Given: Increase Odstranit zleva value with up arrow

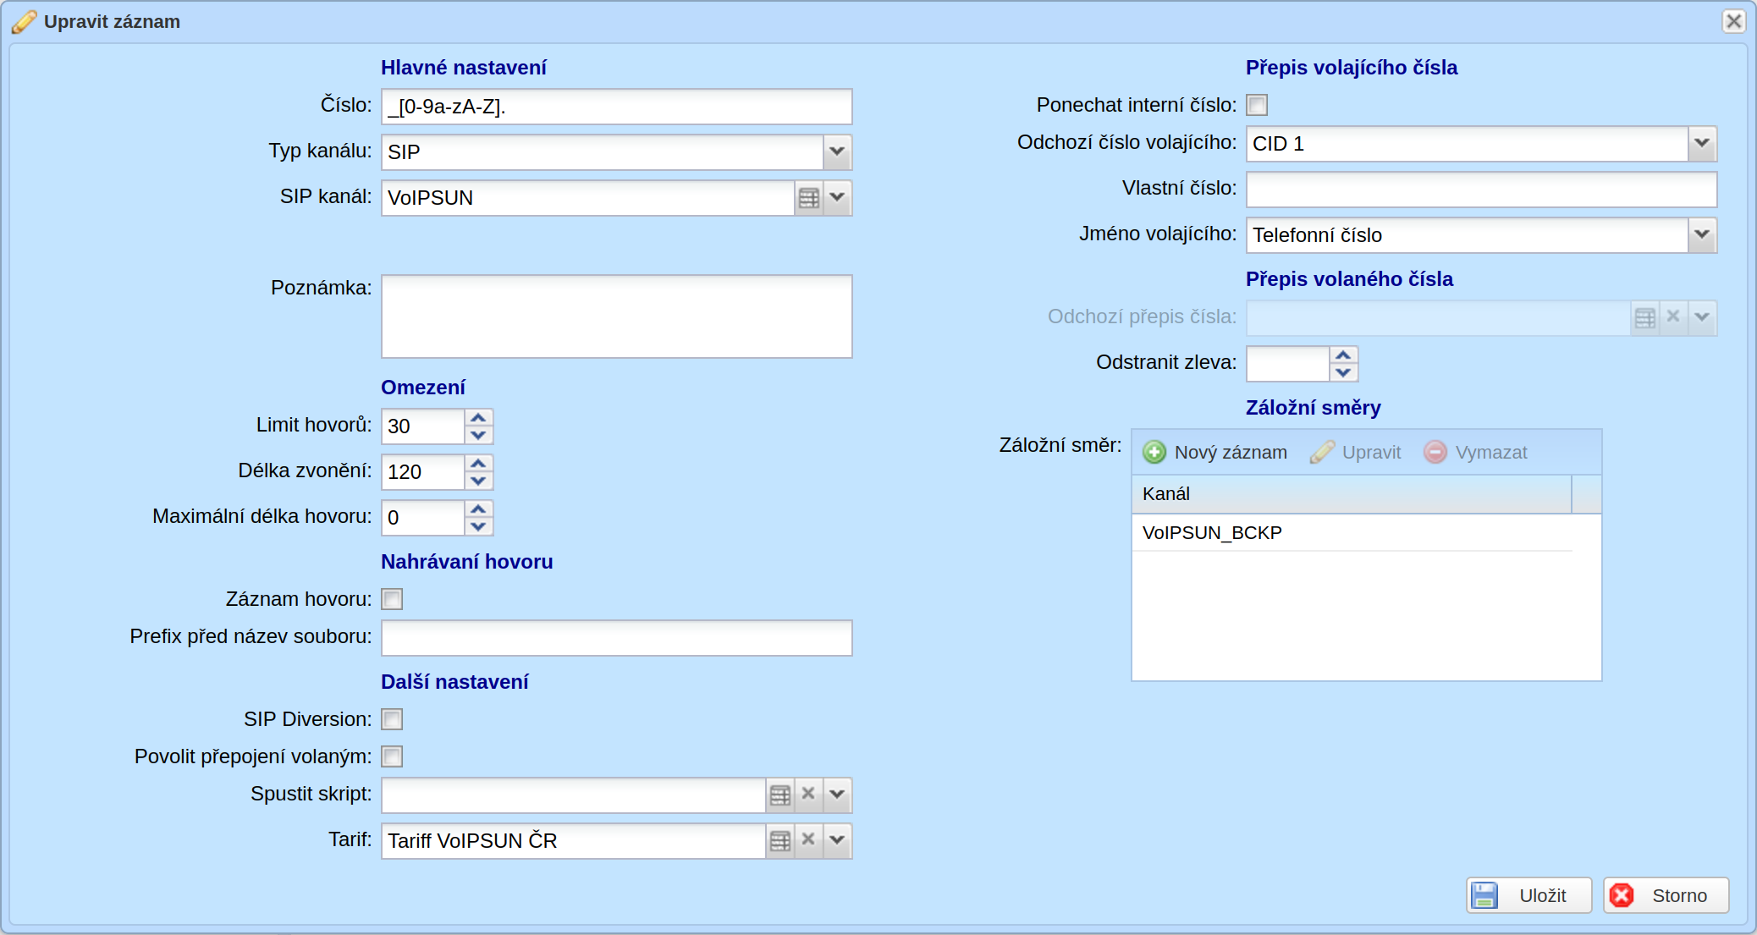Looking at the screenshot, I should coord(1343,355).
